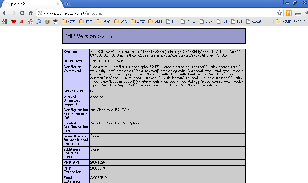308x183 pixels.
Task: Click the path /usr/local/php/5.2.17/lib/php.ini
Action: click(116, 123)
